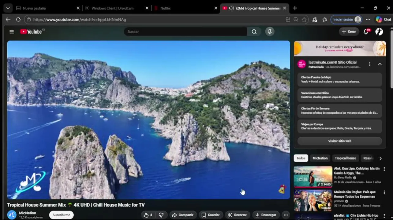393x220 pixels.
Task: Open the Ofertas Fin de Semana link
Action: point(340,111)
